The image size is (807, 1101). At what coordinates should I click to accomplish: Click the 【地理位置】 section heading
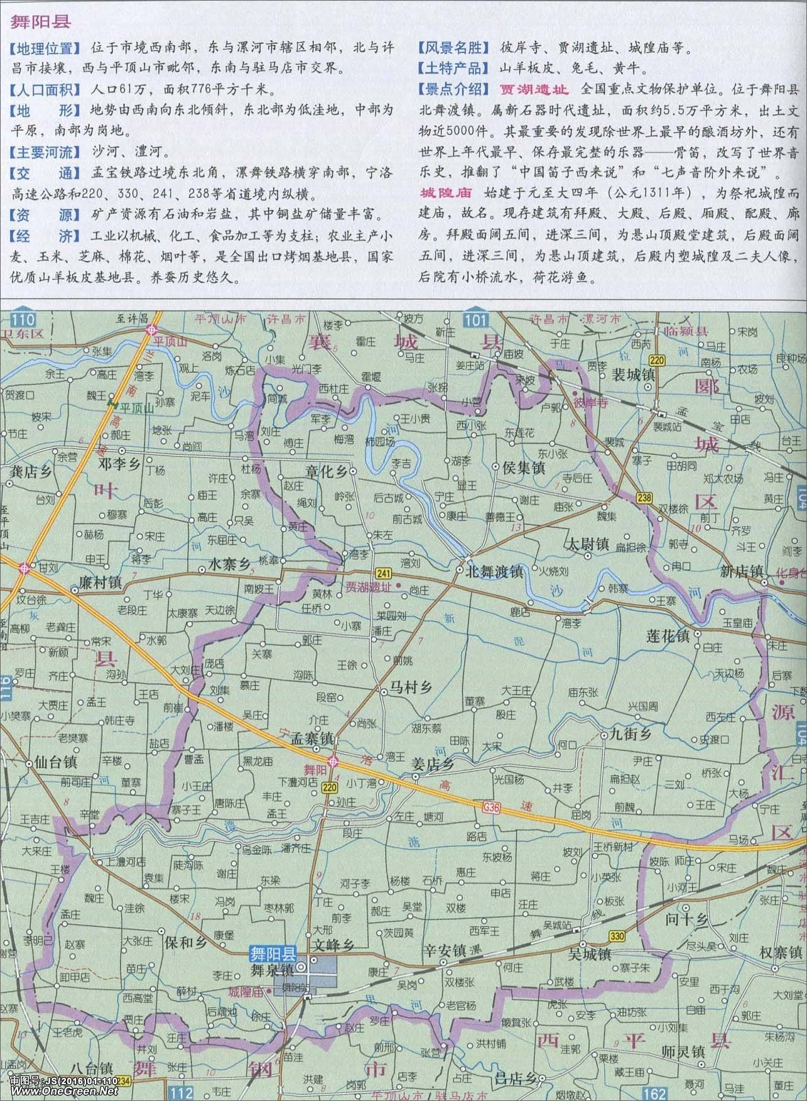pyautogui.click(x=45, y=48)
